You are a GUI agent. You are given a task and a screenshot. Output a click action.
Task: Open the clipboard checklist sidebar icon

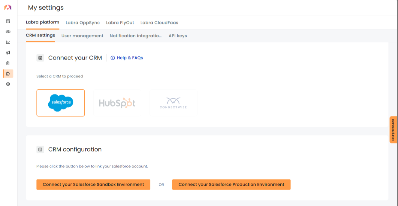8,63
